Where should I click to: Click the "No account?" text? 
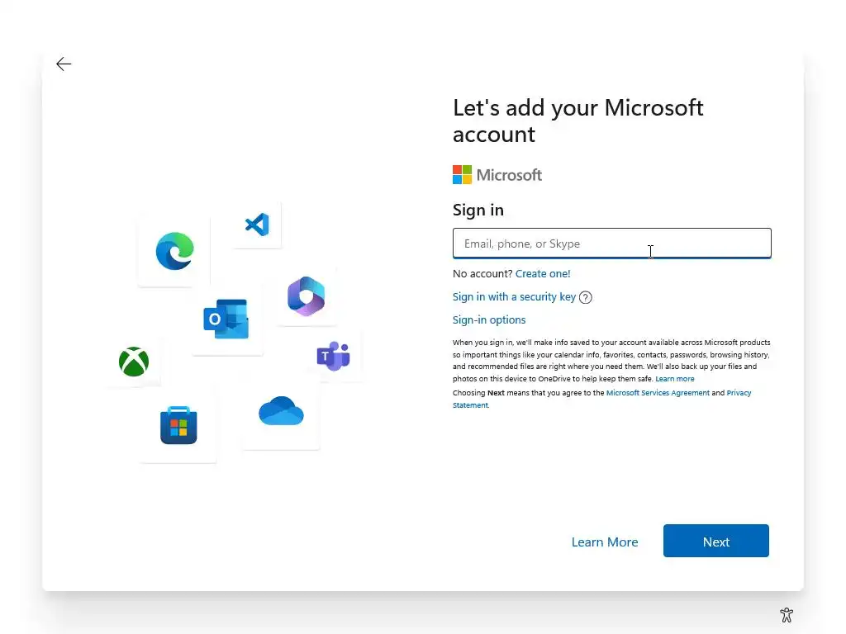pyautogui.click(x=482, y=273)
